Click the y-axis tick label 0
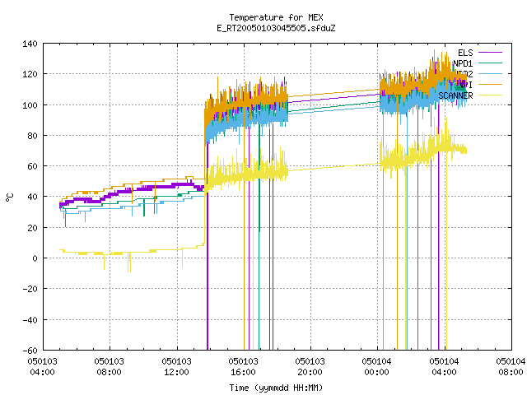Screen dimensions: 527x395 point(35,258)
